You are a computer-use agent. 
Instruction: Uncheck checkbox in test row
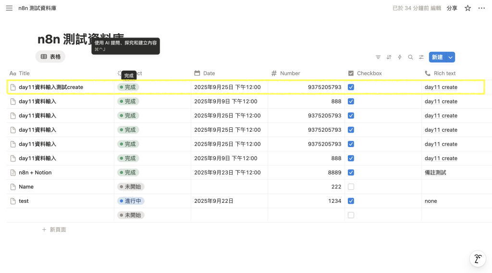[351, 201]
